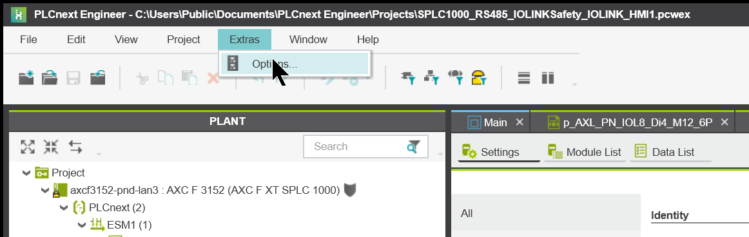Image resolution: width=749 pixels, height=237 pixels.
Task: Collapse the ESM1 (1) node
Action: point(82,225)
